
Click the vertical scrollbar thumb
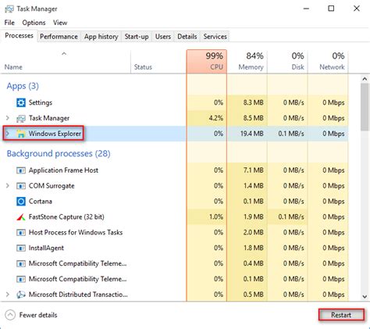pyautogui.click(x=365, y=107)
